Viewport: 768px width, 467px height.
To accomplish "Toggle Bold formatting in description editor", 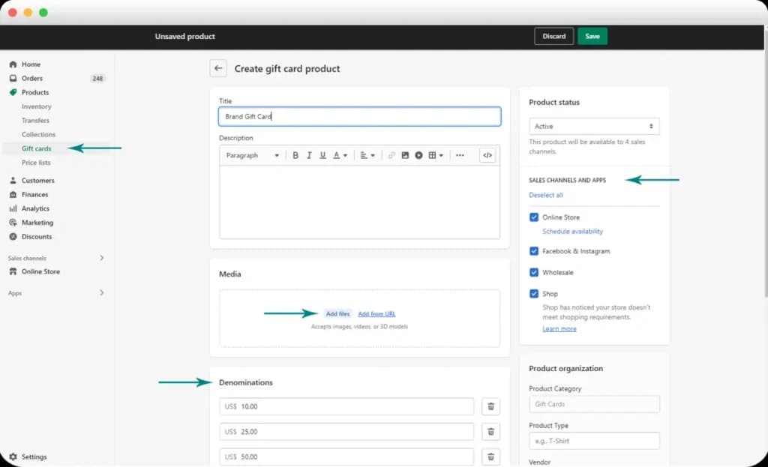I will pyautogui.click(x=295, y=155).
